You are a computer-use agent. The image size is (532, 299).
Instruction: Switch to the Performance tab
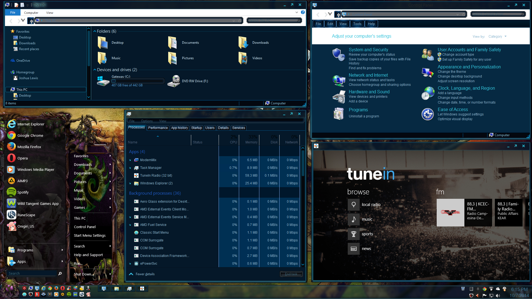[158, 128]
